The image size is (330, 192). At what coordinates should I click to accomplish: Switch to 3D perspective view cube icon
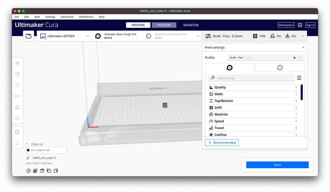(28, 171)
